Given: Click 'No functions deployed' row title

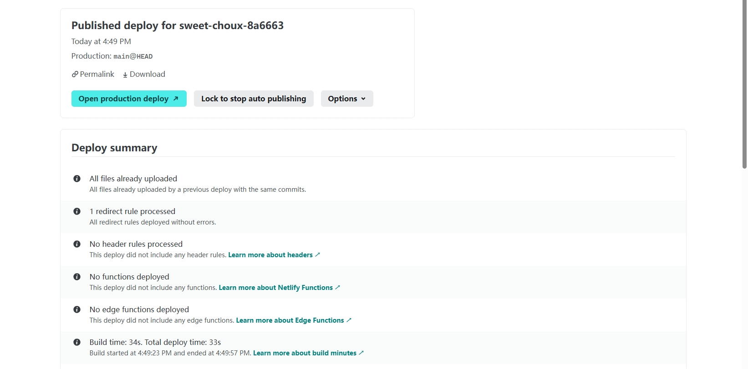Looking at the screenshot, I should (x=129, y=277).
